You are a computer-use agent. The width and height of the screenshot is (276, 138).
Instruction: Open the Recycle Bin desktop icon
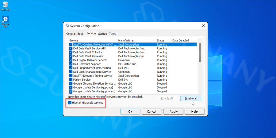click(6, 6)
